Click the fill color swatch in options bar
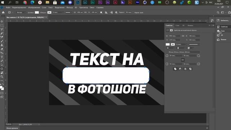Image resolution: width=231 pixels, height=130 pixels. click(x=37, y=13)
